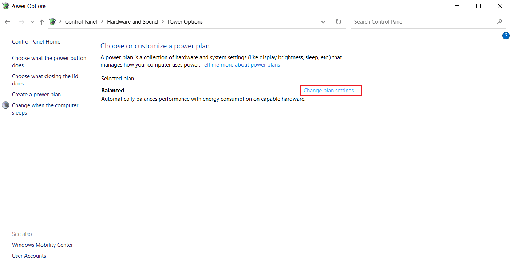Image resolution: width=510 pixels, height=265 pixels.
Task: Open Tell me more about power plans
Action: (x=241, y=65)
